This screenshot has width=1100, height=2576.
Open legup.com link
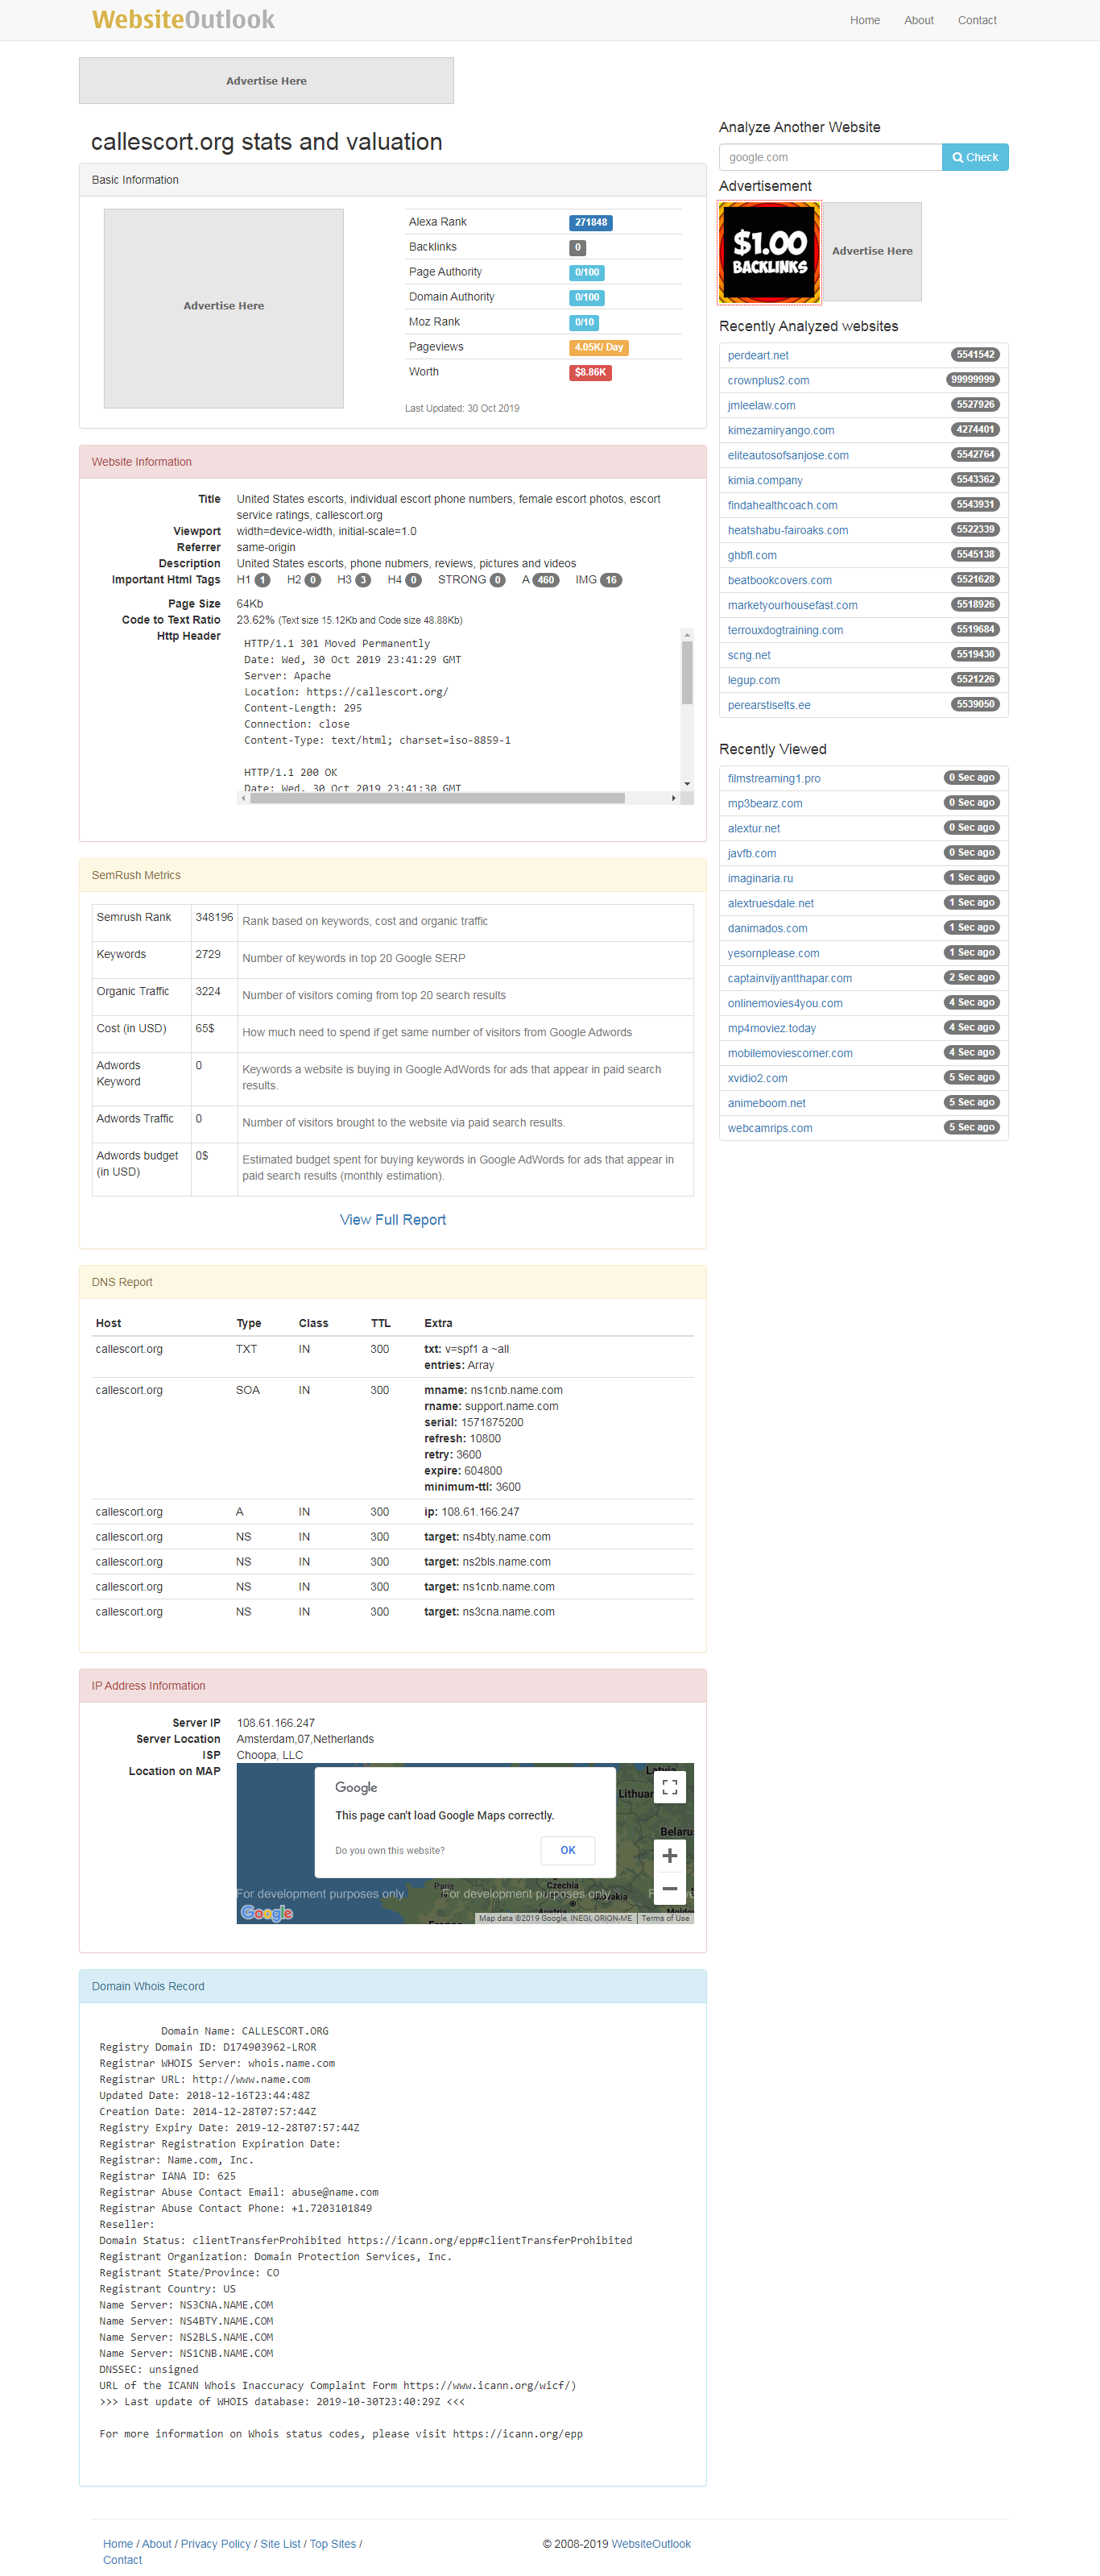tap(753, 680)
